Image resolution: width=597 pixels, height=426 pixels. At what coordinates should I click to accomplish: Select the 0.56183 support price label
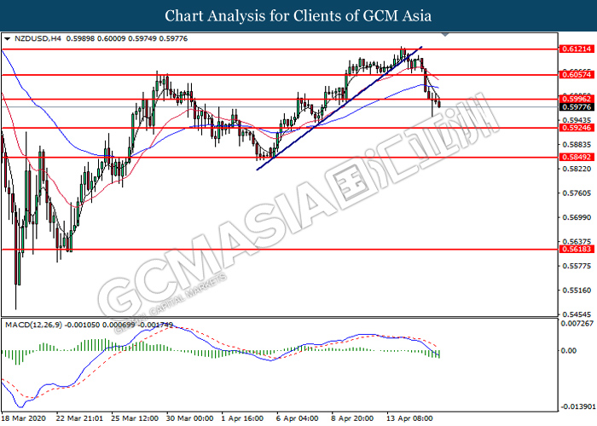(x=577, y=249)
